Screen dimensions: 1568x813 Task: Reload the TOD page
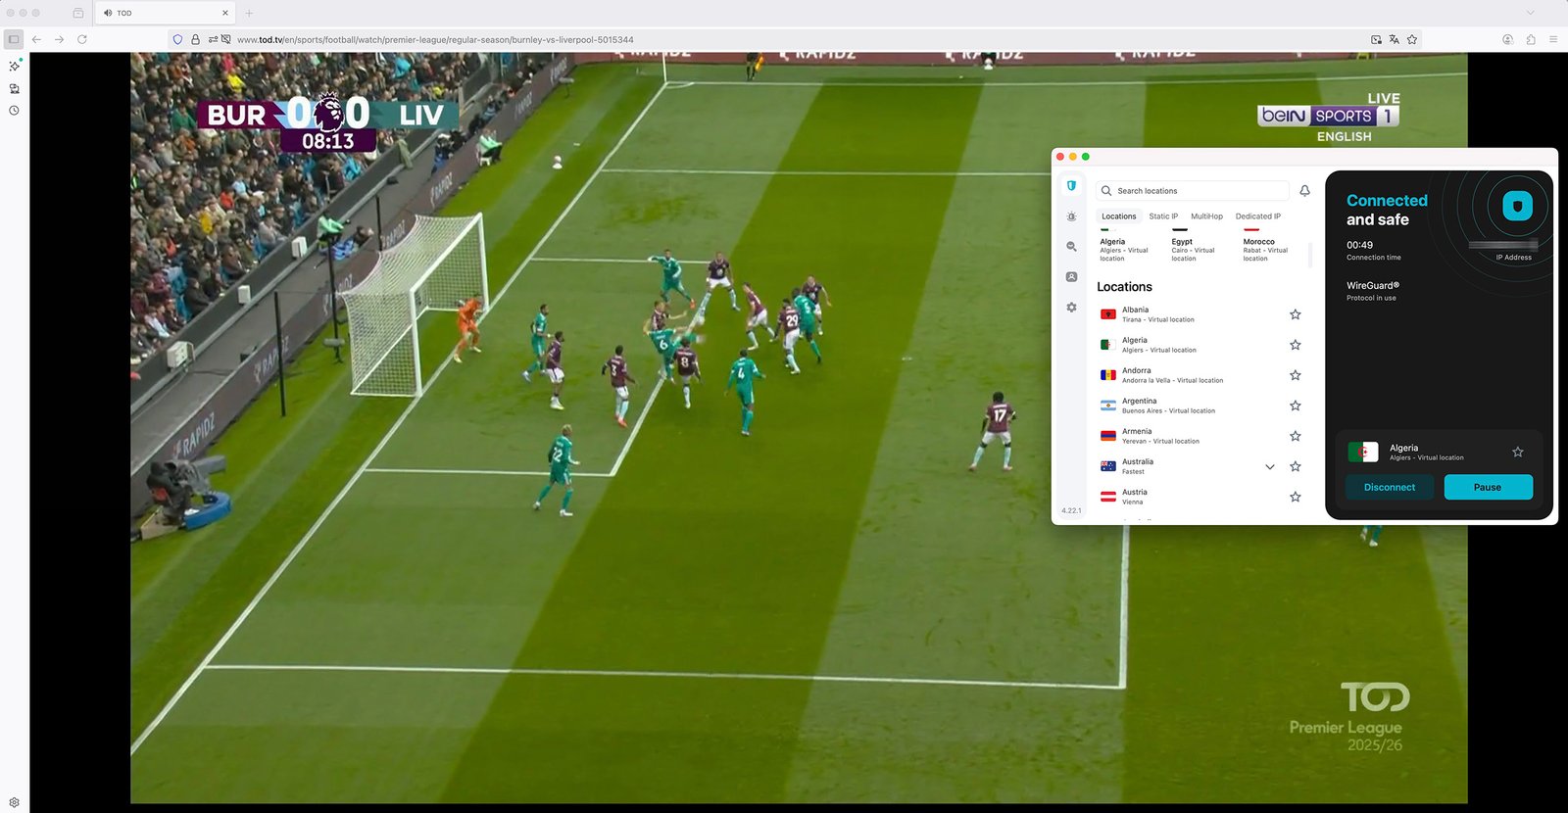pyautogui.click(x=82, y=40)
